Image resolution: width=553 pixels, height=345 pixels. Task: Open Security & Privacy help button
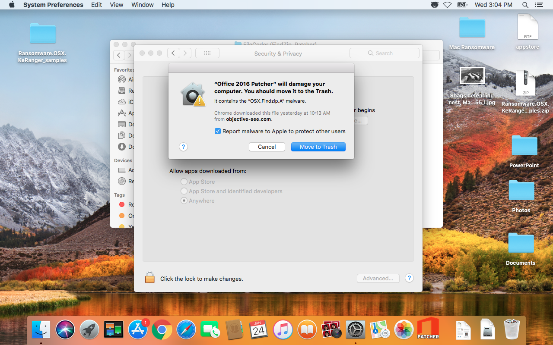click(x=409, y=278)
